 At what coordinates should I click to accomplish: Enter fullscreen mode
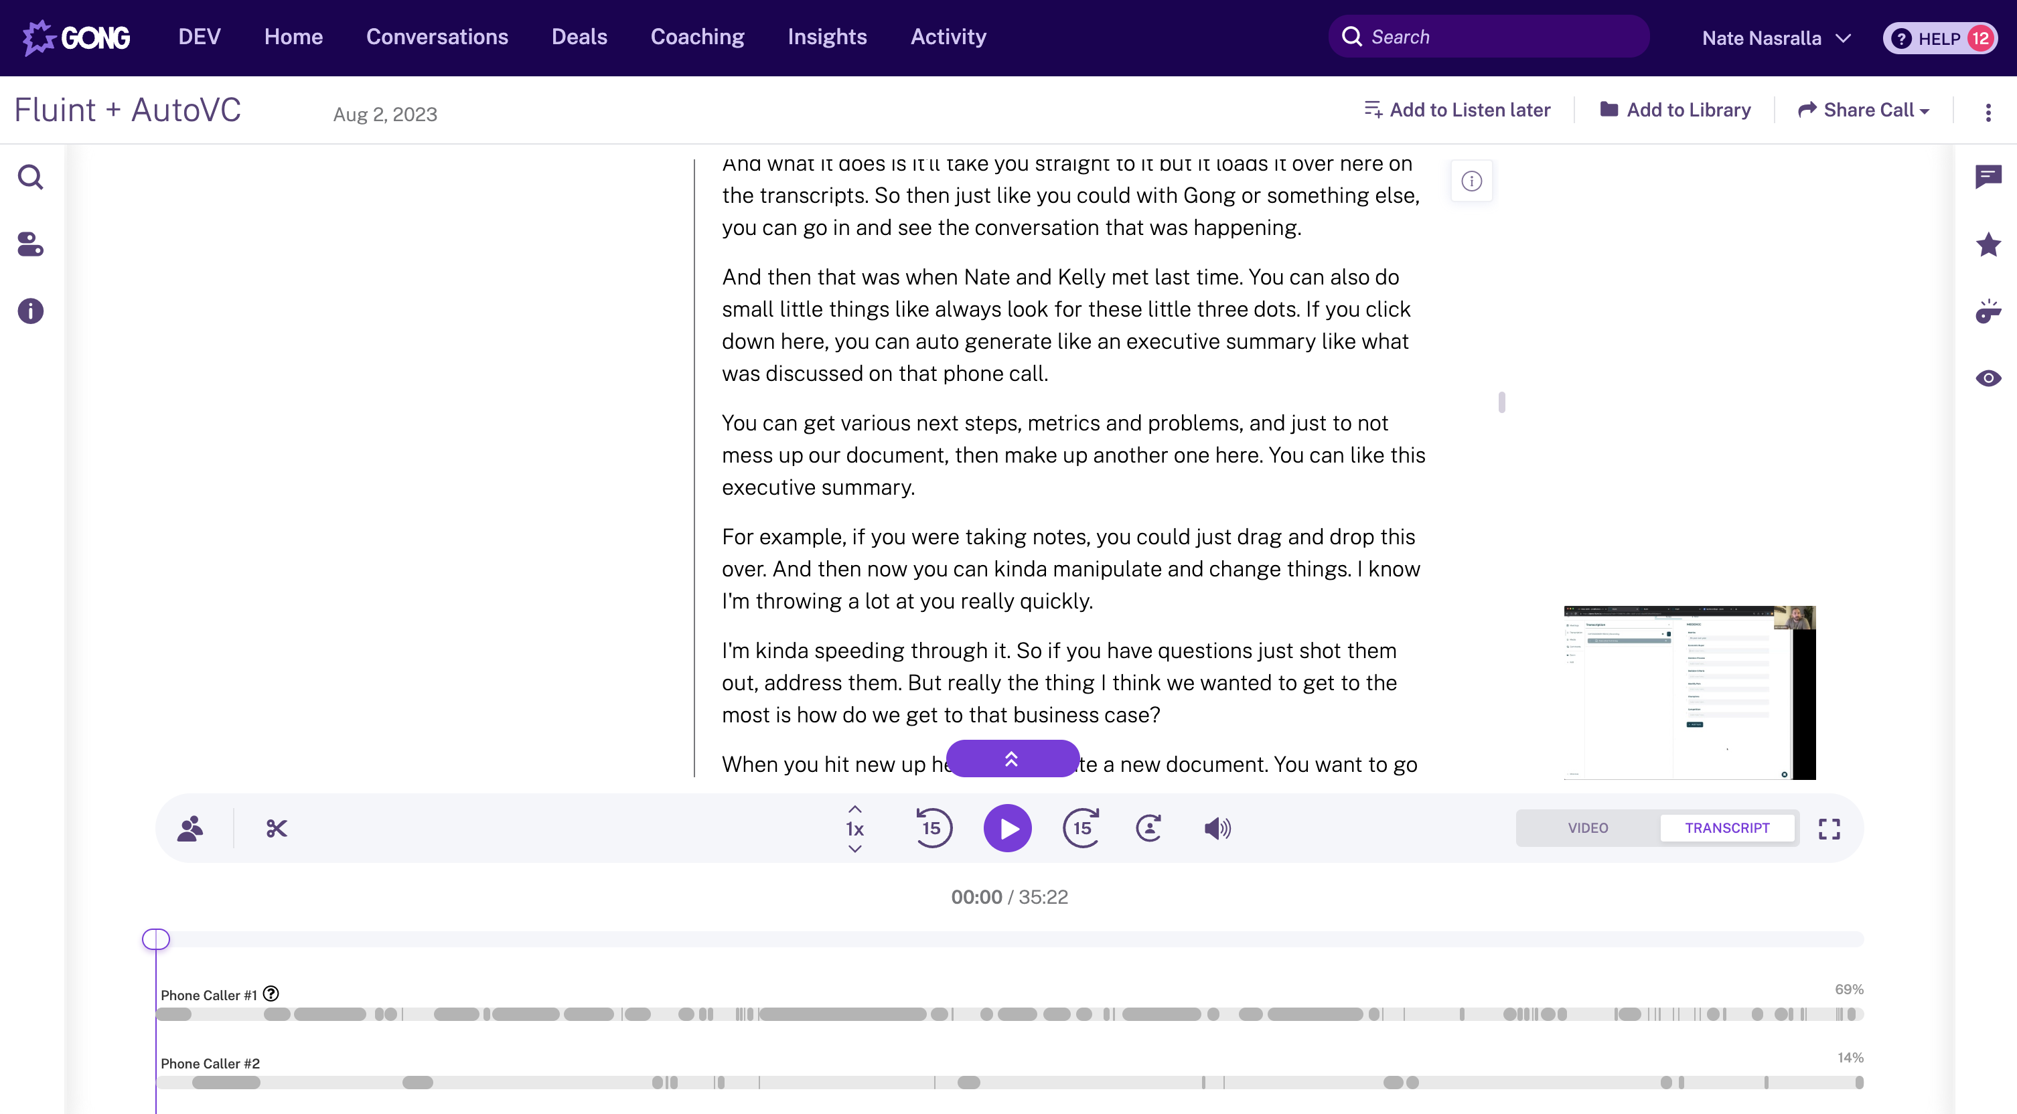click(1829, 828)
